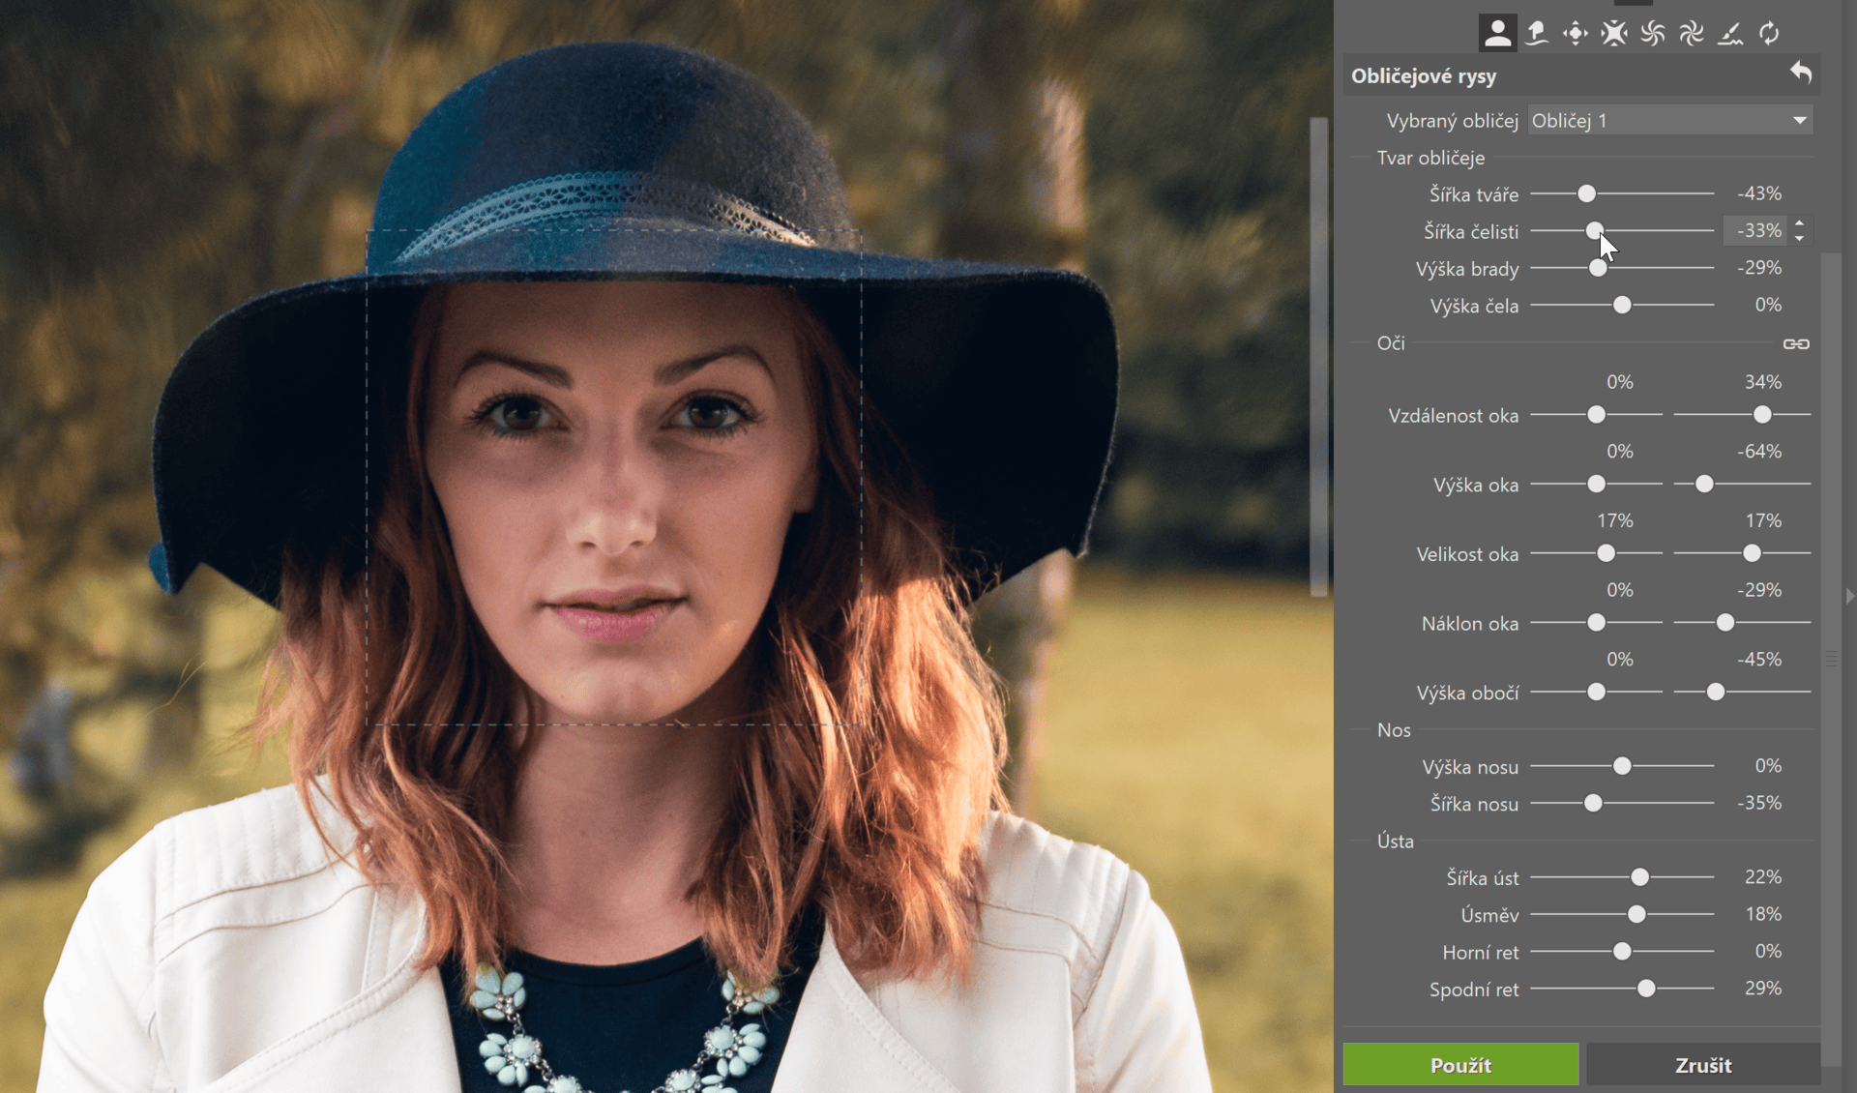Select the brush restore/reconstruct tool
This screenshot has width=1857, height=1093.
pyautogui.click(x=1729, y=34)
